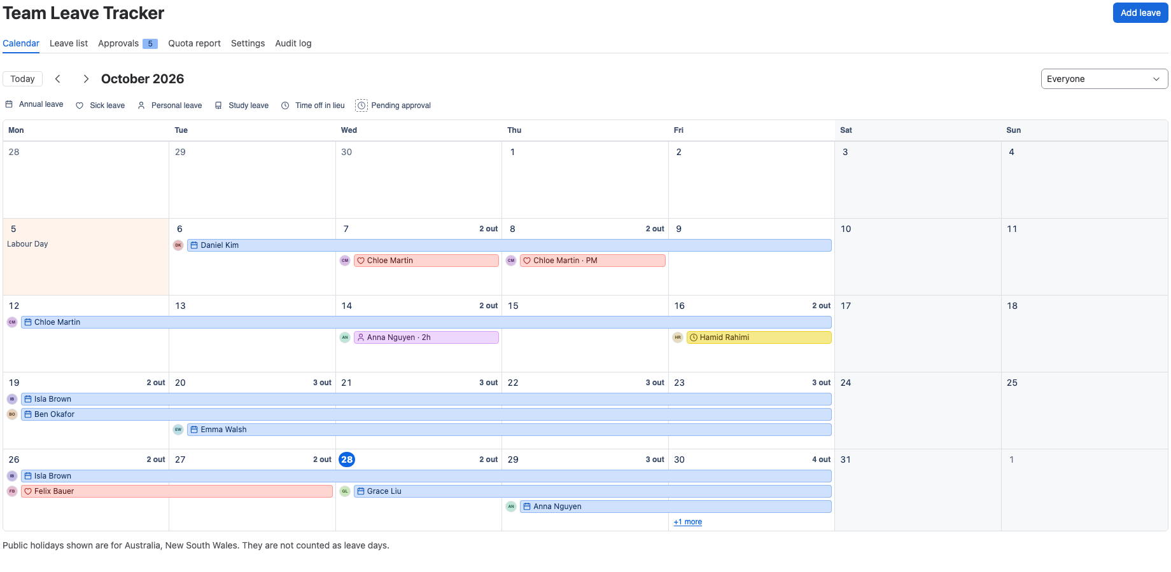Click Daniel Kim's DK avatar on October 6
This screenshot has width=1171, height=572.
(x=178, y=245)
